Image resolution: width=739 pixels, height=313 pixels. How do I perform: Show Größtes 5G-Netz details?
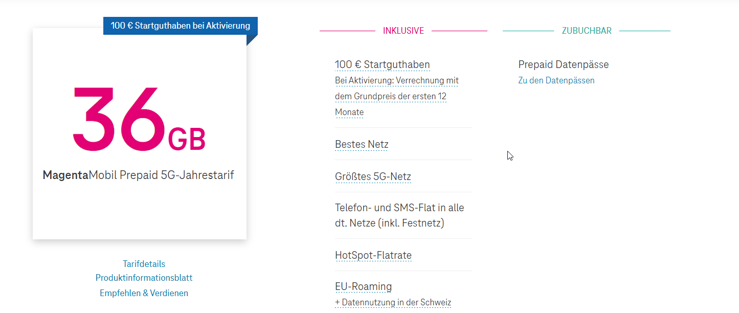[373, 176]
